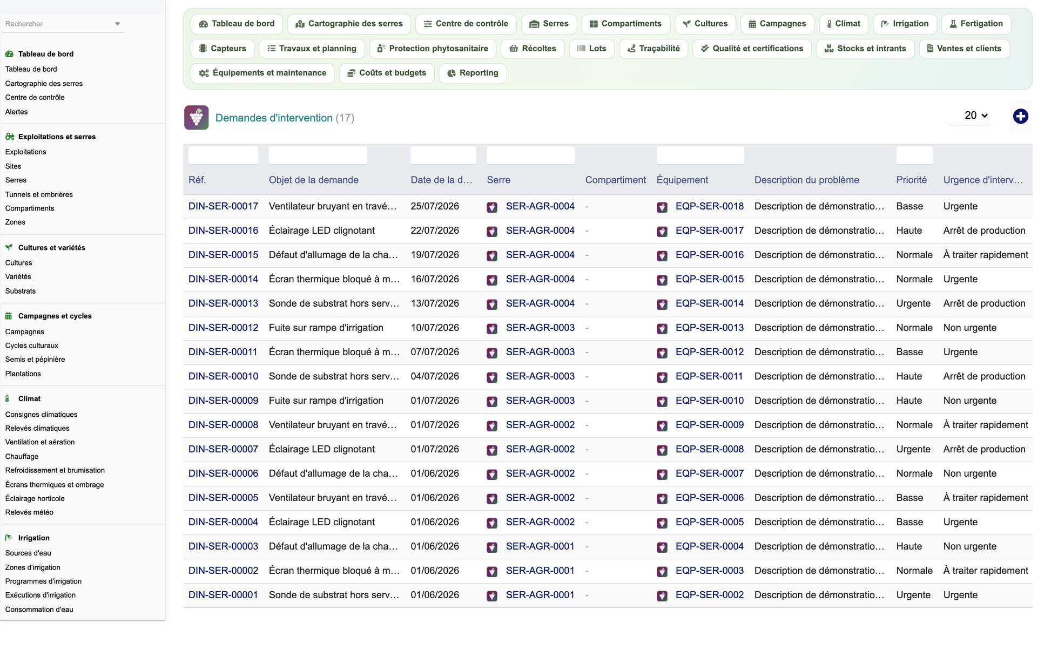Open Coûts et budgets tab
Viewport: 1051px width, 650px height.
coord(386,73)
